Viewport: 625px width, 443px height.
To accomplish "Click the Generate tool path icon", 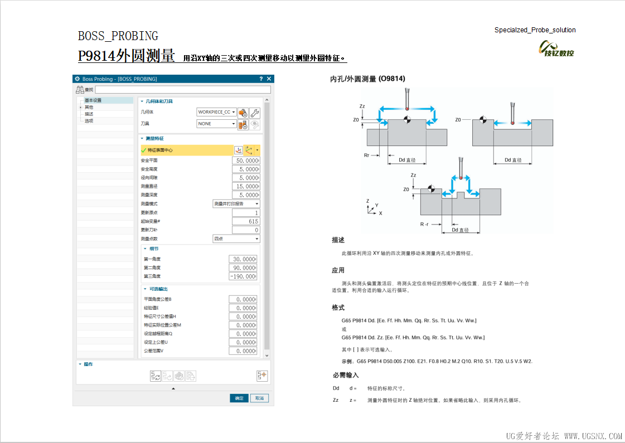I will point(156,376).
